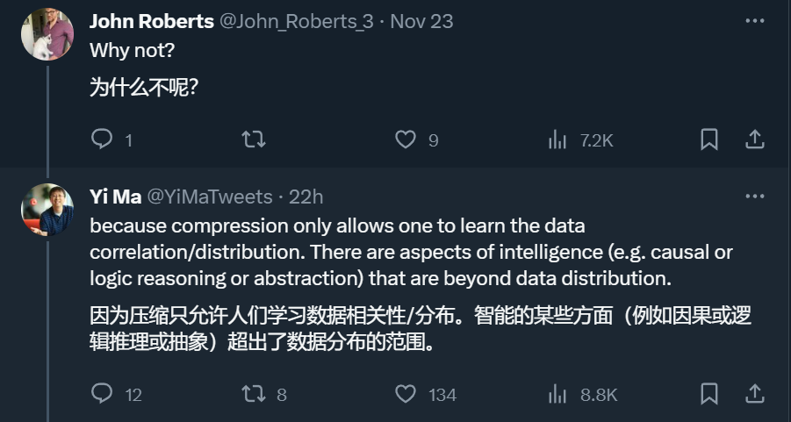791x422 pixels.
Task: Open Yi Ma's tweet via 22h timestamp
Action: 306,197
